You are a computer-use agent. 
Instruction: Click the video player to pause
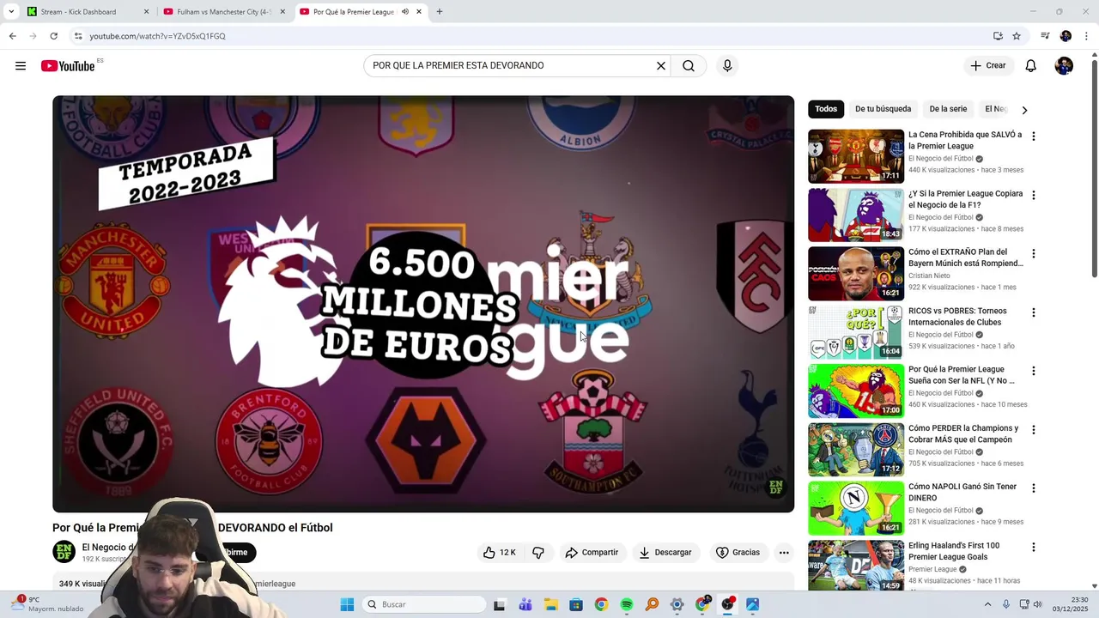click(x=423, y=304)
